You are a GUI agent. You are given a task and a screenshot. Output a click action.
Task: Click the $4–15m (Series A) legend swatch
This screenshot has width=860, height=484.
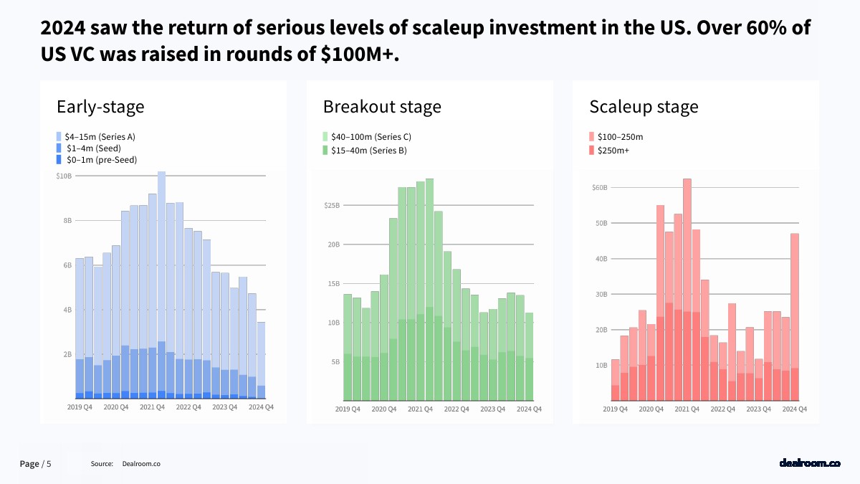[59, 136]
